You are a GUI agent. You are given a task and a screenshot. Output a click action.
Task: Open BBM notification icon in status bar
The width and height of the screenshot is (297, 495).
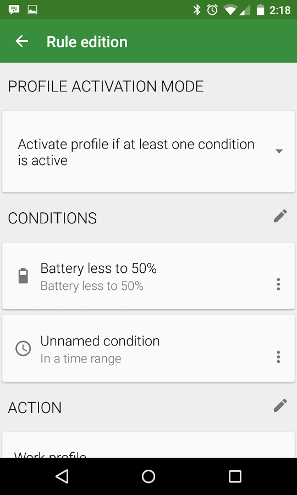coord(14,10)
